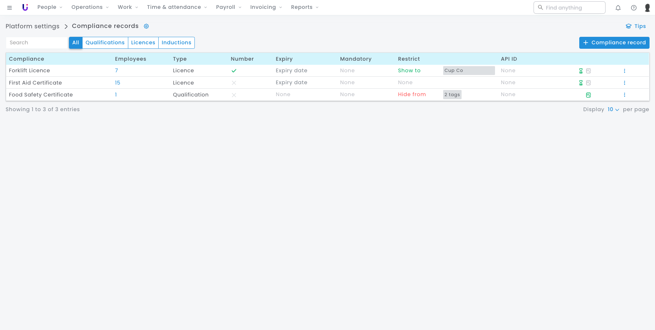Open the Tips link
Image resolution: width=655 pixels, height=330 pixels.
[636, 26]
